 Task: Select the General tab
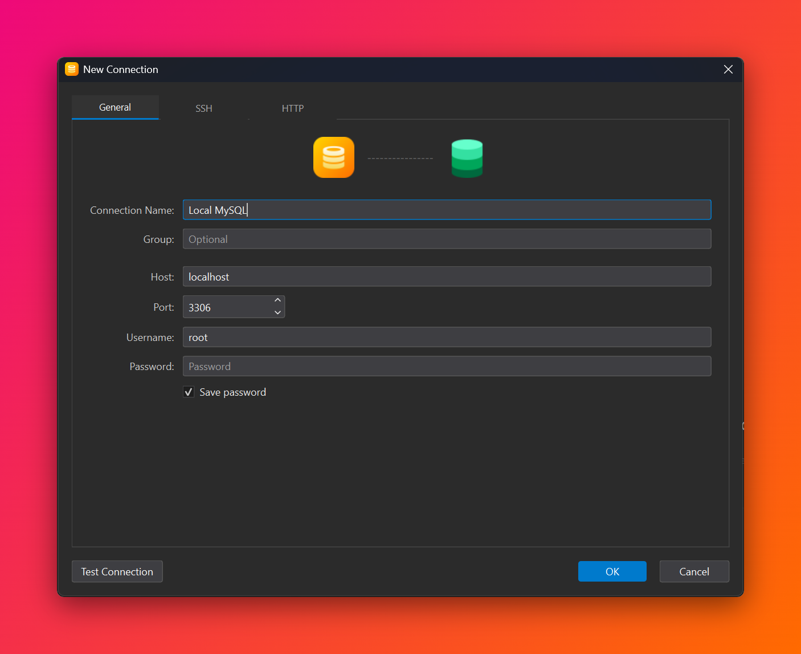pyautogui.click(x=115, y=107)
